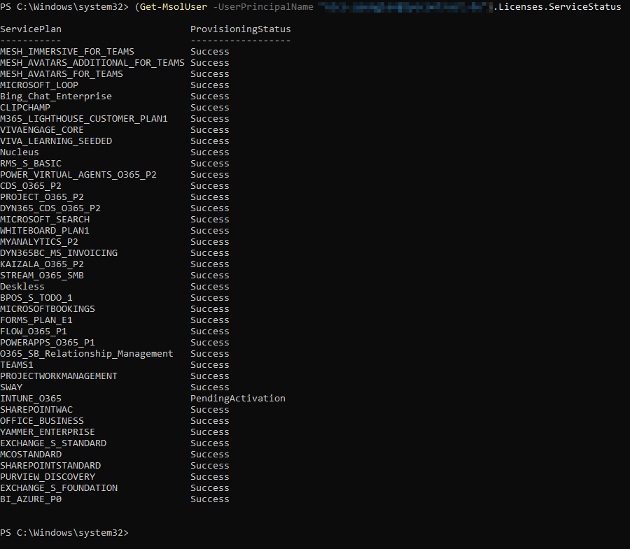Click BI_AZURE_P0 entry

(31, 499)
